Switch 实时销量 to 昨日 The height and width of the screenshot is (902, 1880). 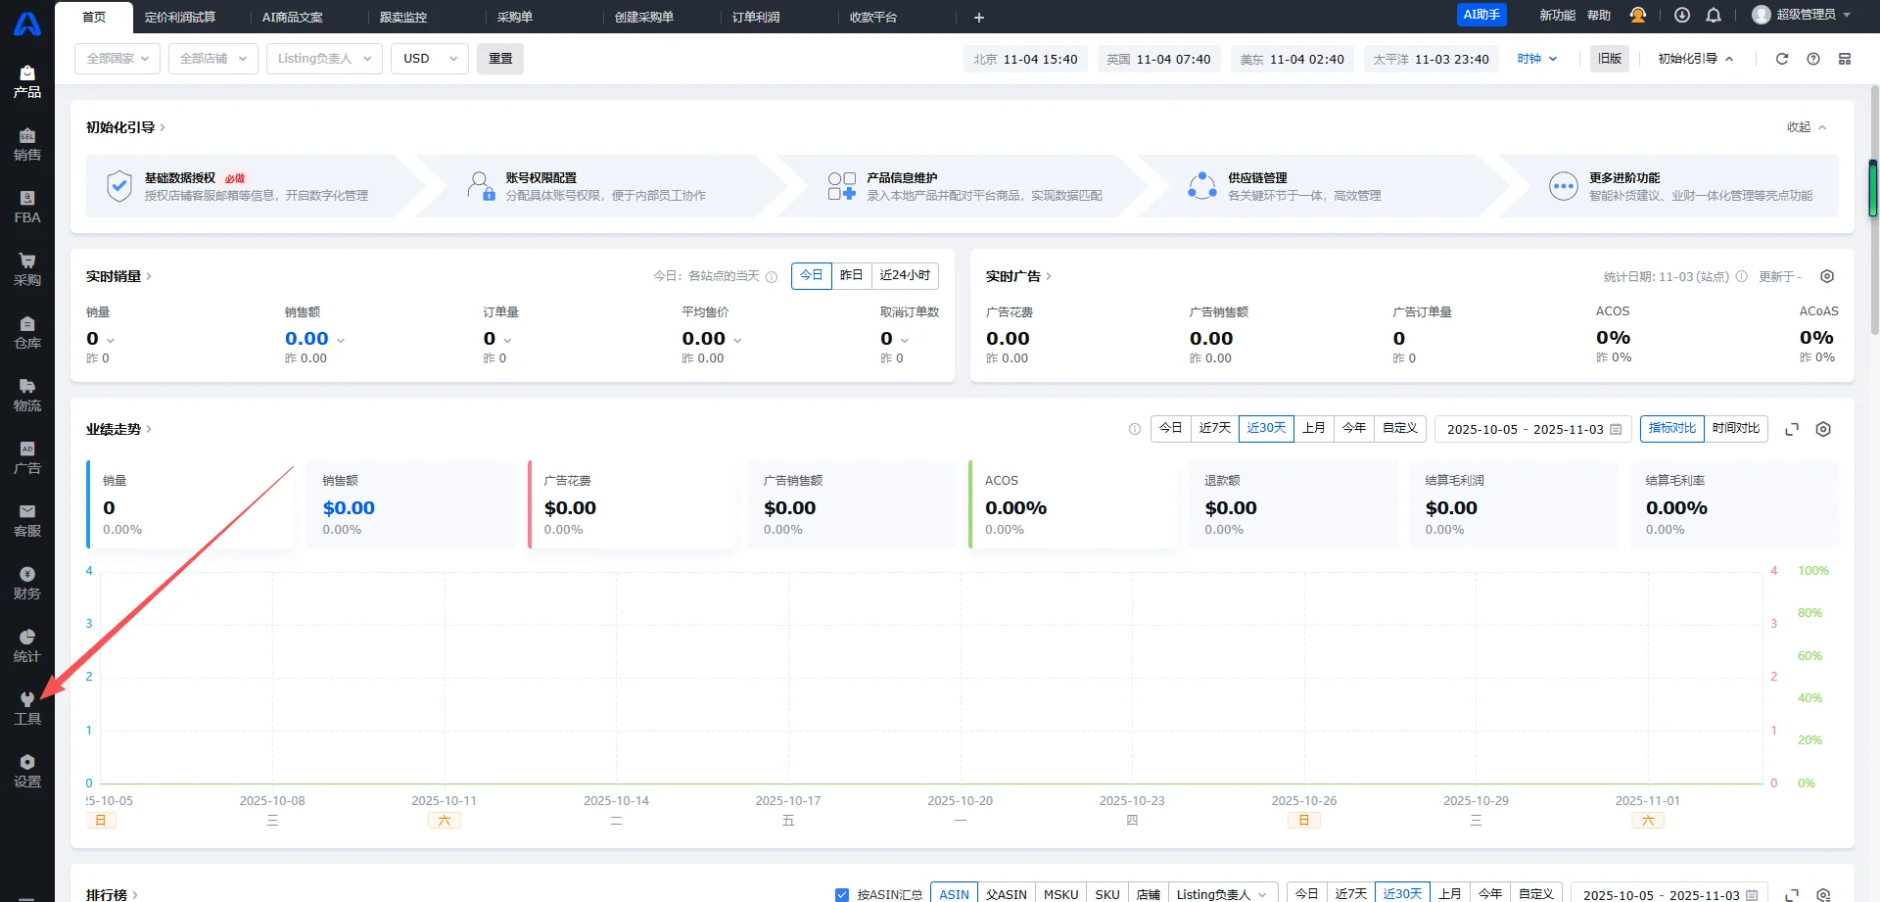pos(852,275)
